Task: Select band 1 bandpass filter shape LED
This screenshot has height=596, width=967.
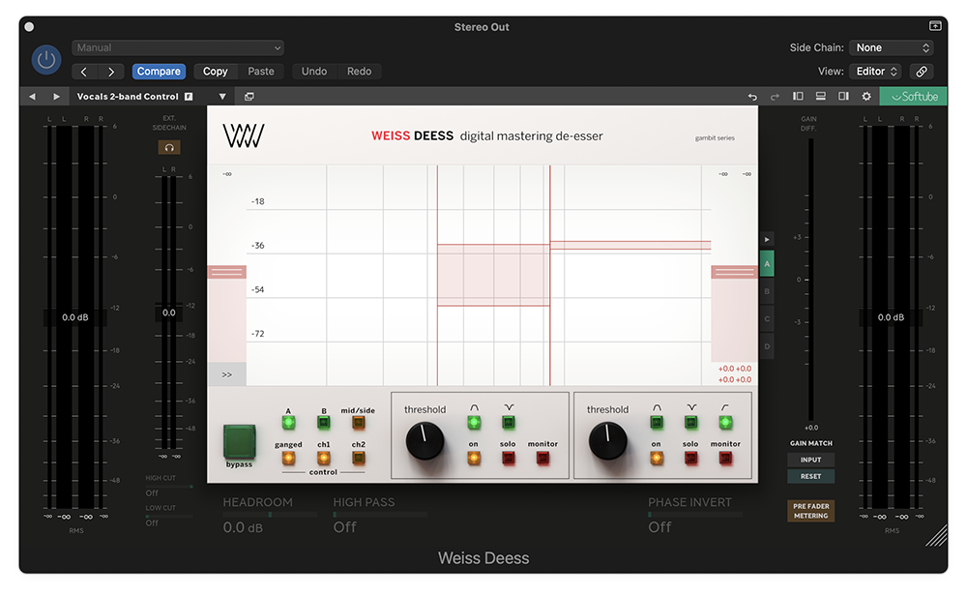Action: click(474, 423)
